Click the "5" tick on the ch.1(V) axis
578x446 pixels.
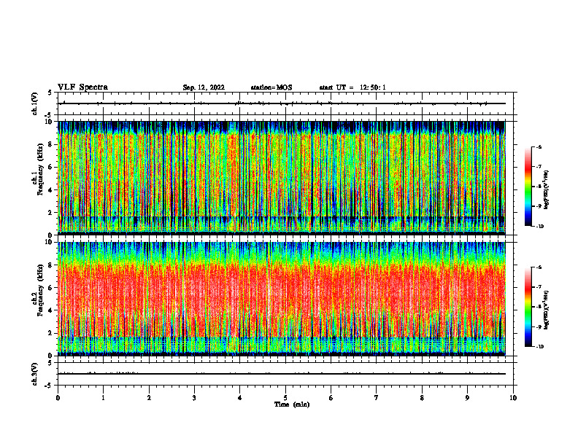50,93
